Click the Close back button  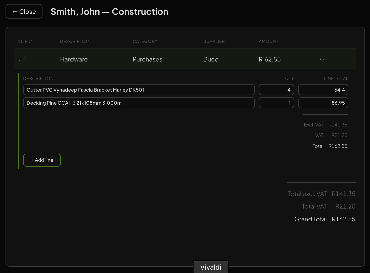pos(24,12)
